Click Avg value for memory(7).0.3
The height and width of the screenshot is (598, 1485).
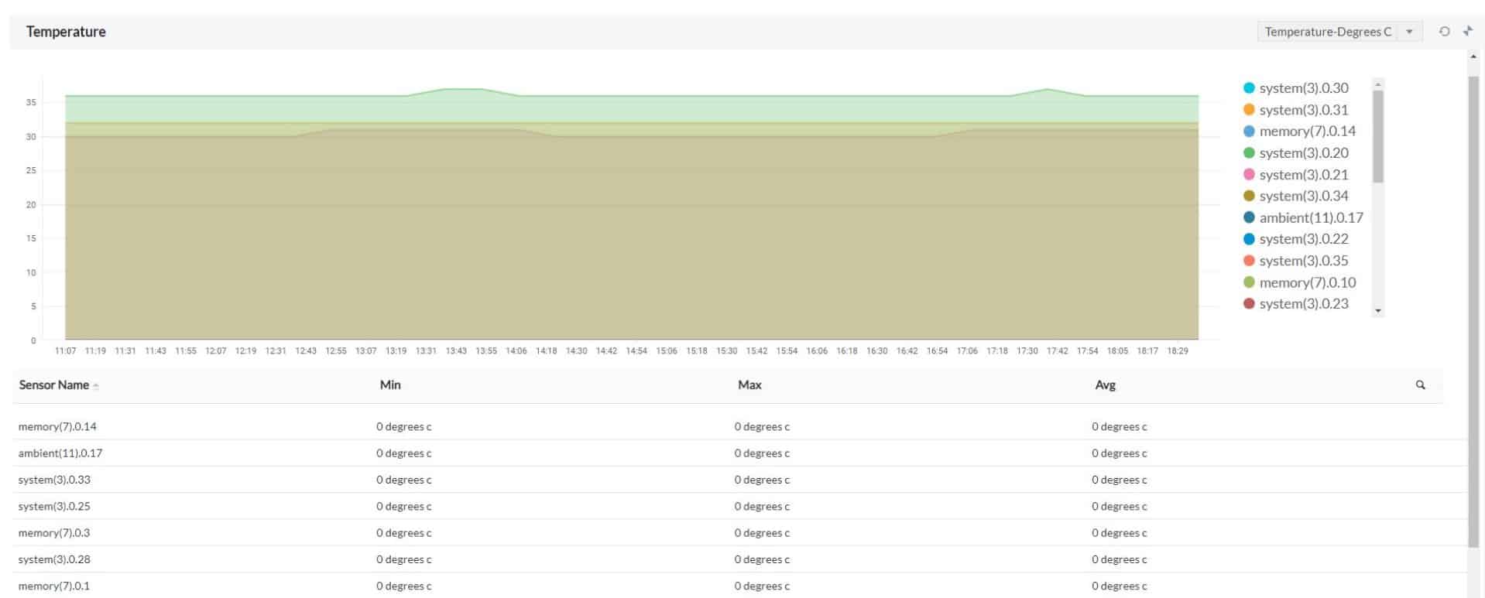1120,533
